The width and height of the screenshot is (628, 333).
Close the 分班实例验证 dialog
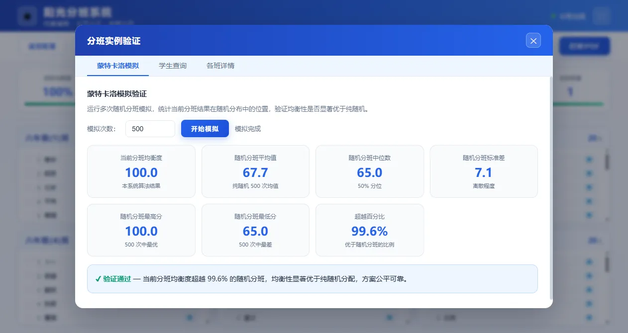pos(533,41)
